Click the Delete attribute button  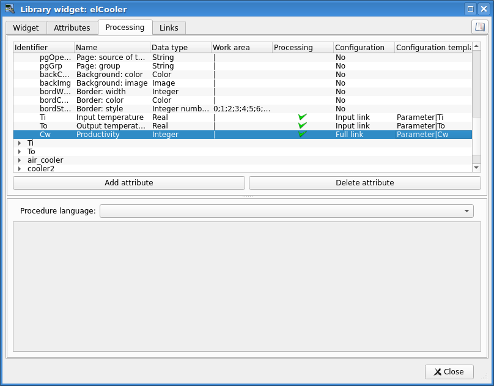click(x=364, y=183)
